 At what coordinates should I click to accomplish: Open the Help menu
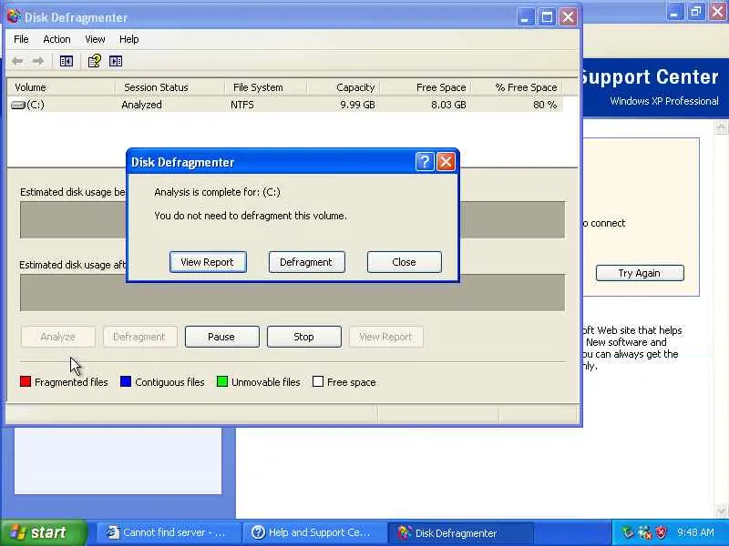pyautogui.click(x=128, y=39)
